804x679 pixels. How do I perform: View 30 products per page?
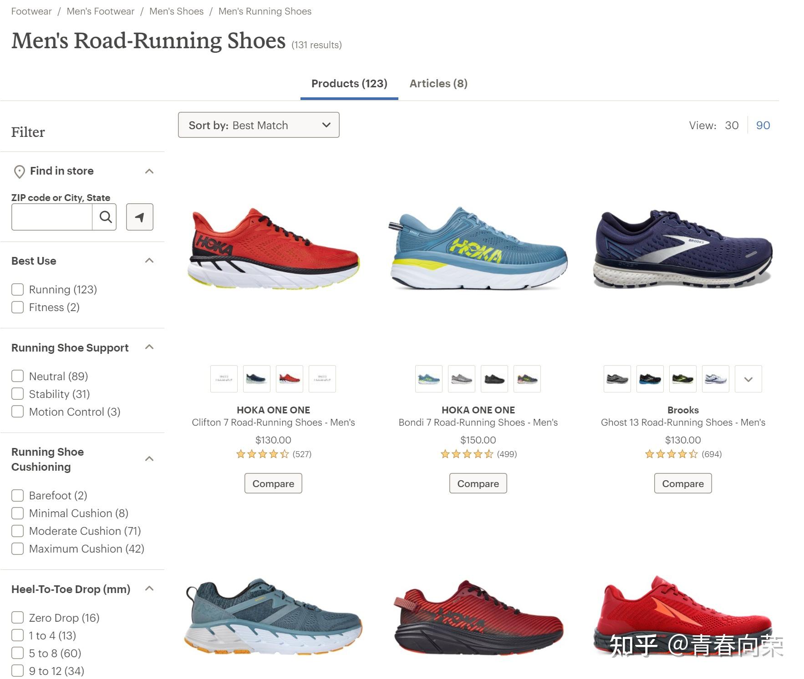tap(732, 126)
